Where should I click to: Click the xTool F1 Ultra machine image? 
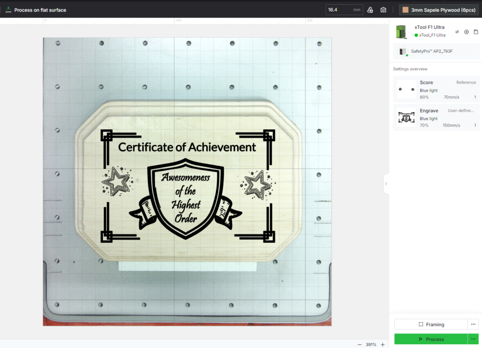402,32
